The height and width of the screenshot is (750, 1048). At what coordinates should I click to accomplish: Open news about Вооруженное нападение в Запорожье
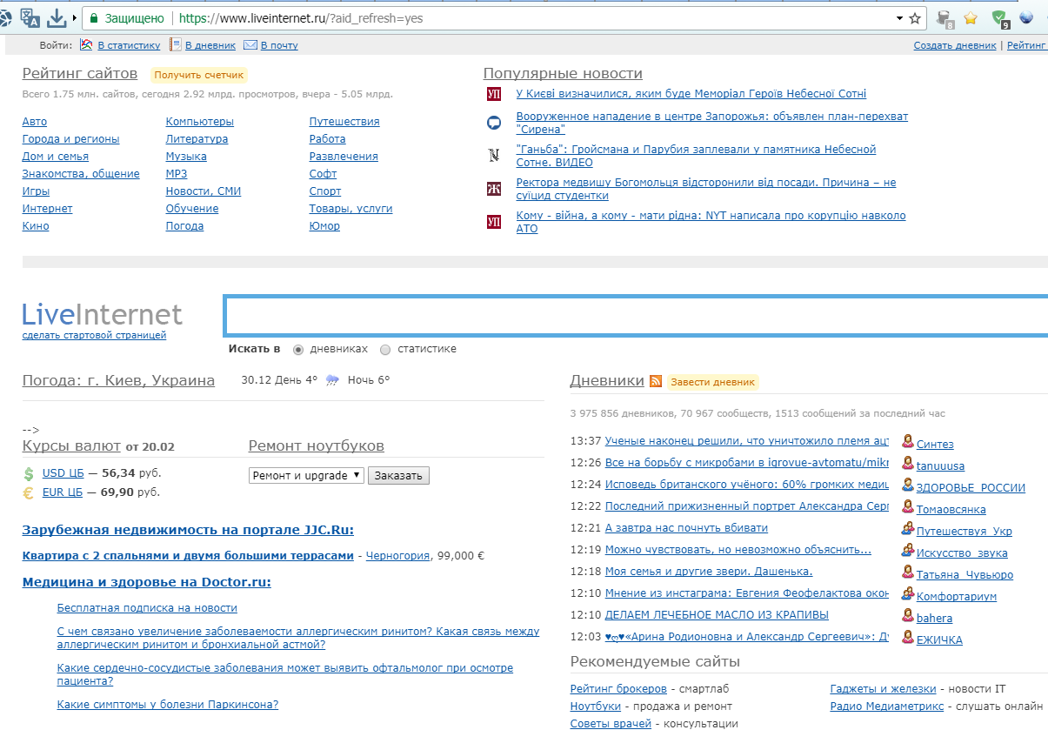coord(711,123)
